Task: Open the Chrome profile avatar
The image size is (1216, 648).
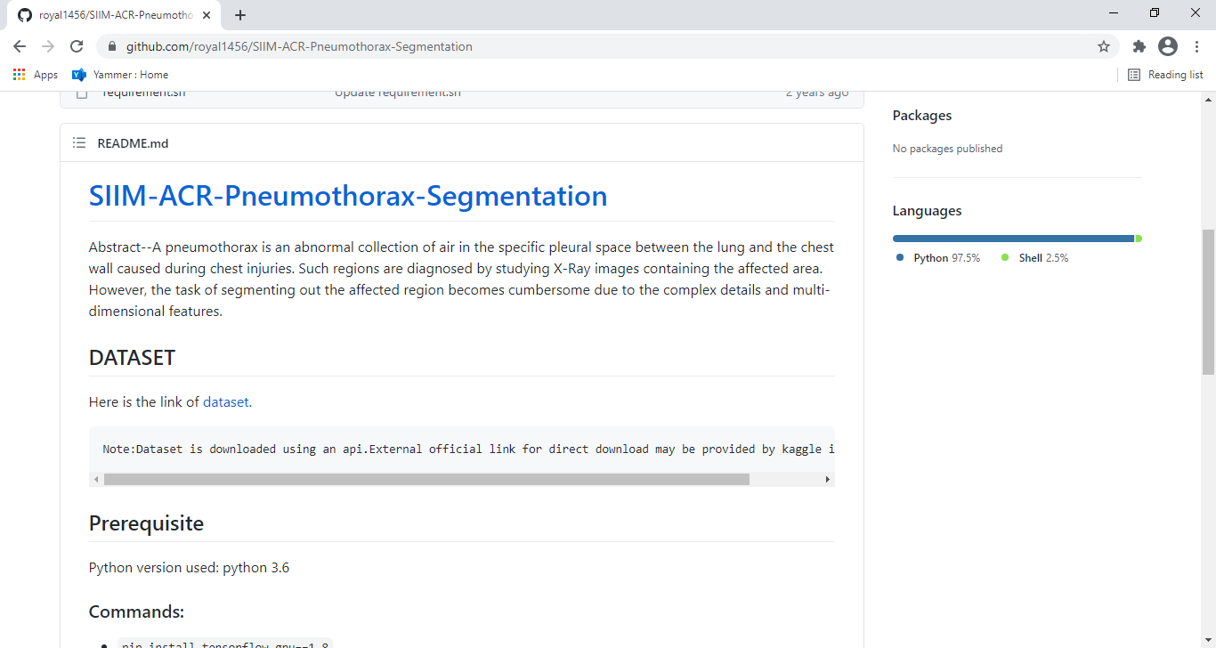Action: pos(1168,46)
